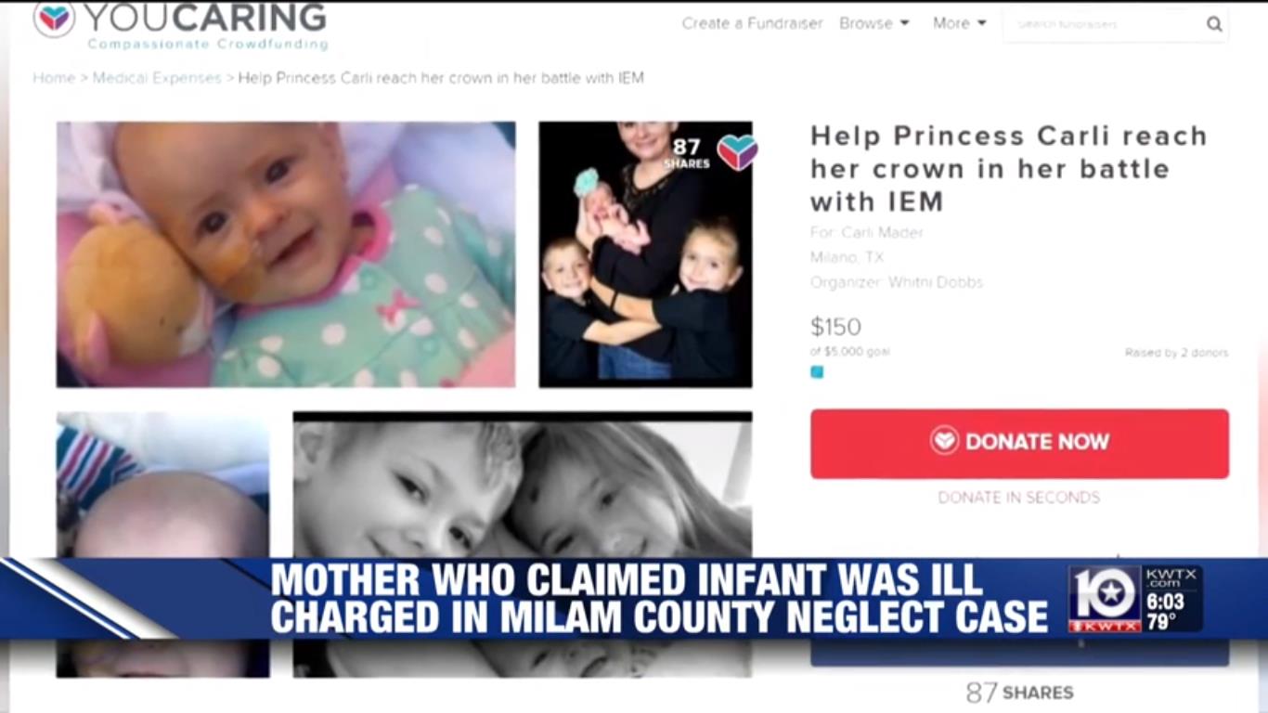This screenshot has height=713, width=1268.
Task: Open the Browse dropdown menu
Action: tap(874, 23)
